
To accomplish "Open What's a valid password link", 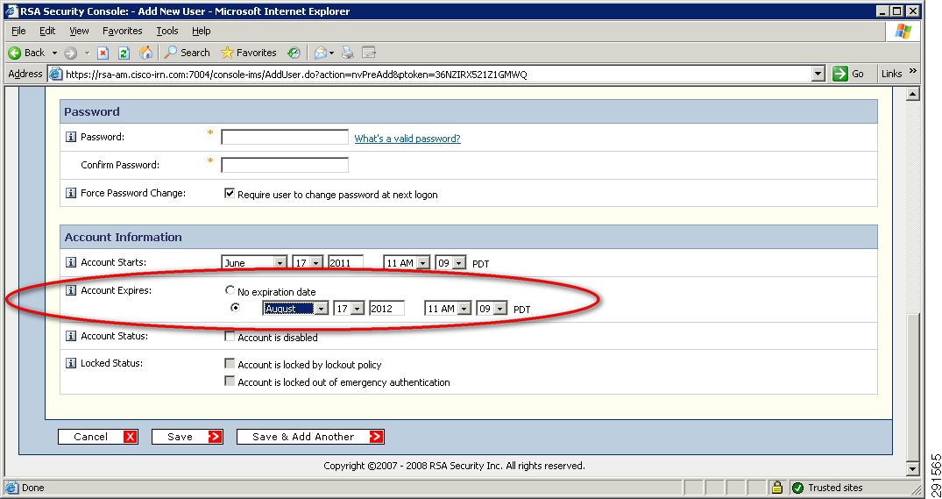I will 407,139.
